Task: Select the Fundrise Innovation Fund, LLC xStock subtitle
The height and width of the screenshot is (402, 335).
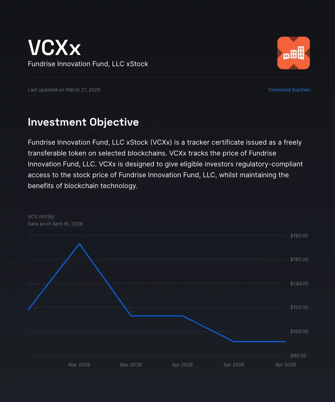Action: tap(88, 64)
